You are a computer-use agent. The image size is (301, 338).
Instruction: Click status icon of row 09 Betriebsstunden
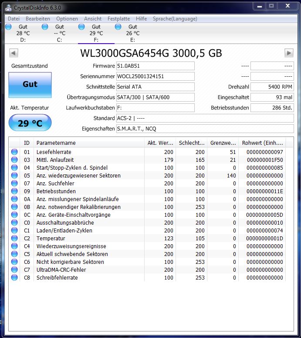tap(14, 191)
